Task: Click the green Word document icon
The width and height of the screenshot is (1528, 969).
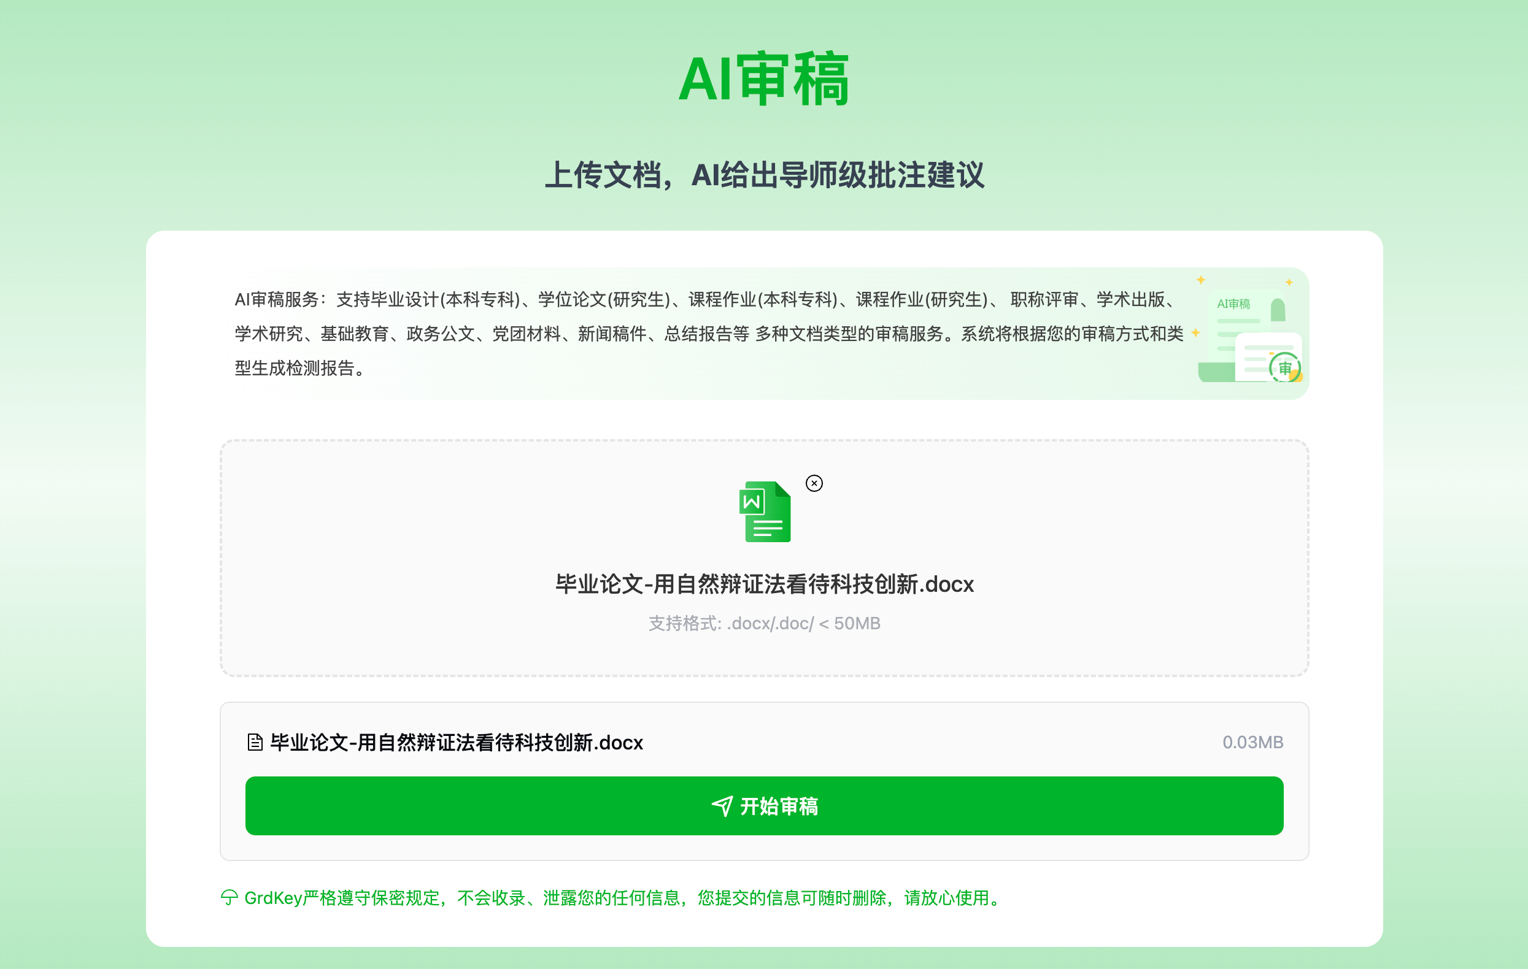Action: point(765,511)
